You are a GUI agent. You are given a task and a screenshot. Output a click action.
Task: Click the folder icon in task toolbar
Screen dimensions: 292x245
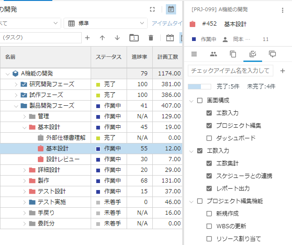(134, 38)
